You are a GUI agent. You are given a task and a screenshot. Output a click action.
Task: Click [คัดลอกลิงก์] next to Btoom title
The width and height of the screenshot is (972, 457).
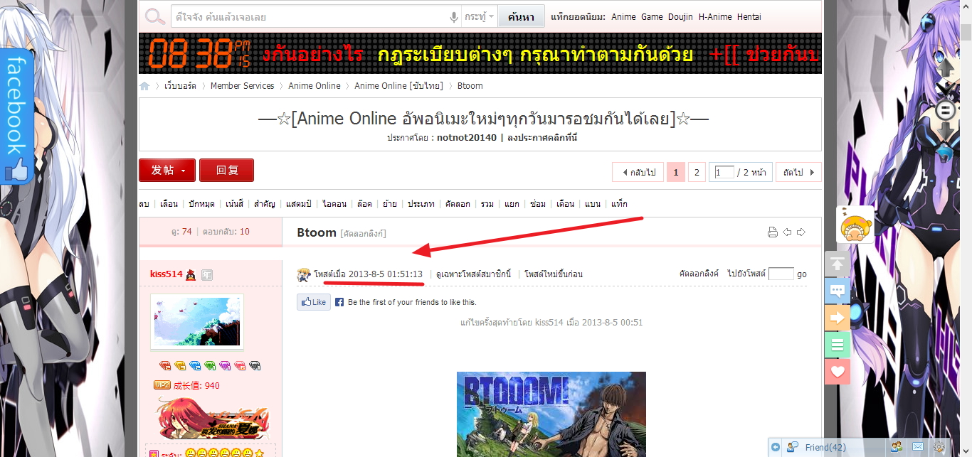click(x=363, y=233)
